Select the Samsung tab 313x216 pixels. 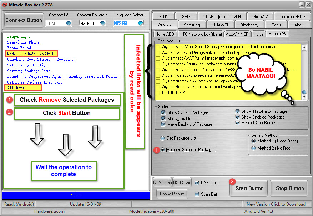(x=192, y=25)
